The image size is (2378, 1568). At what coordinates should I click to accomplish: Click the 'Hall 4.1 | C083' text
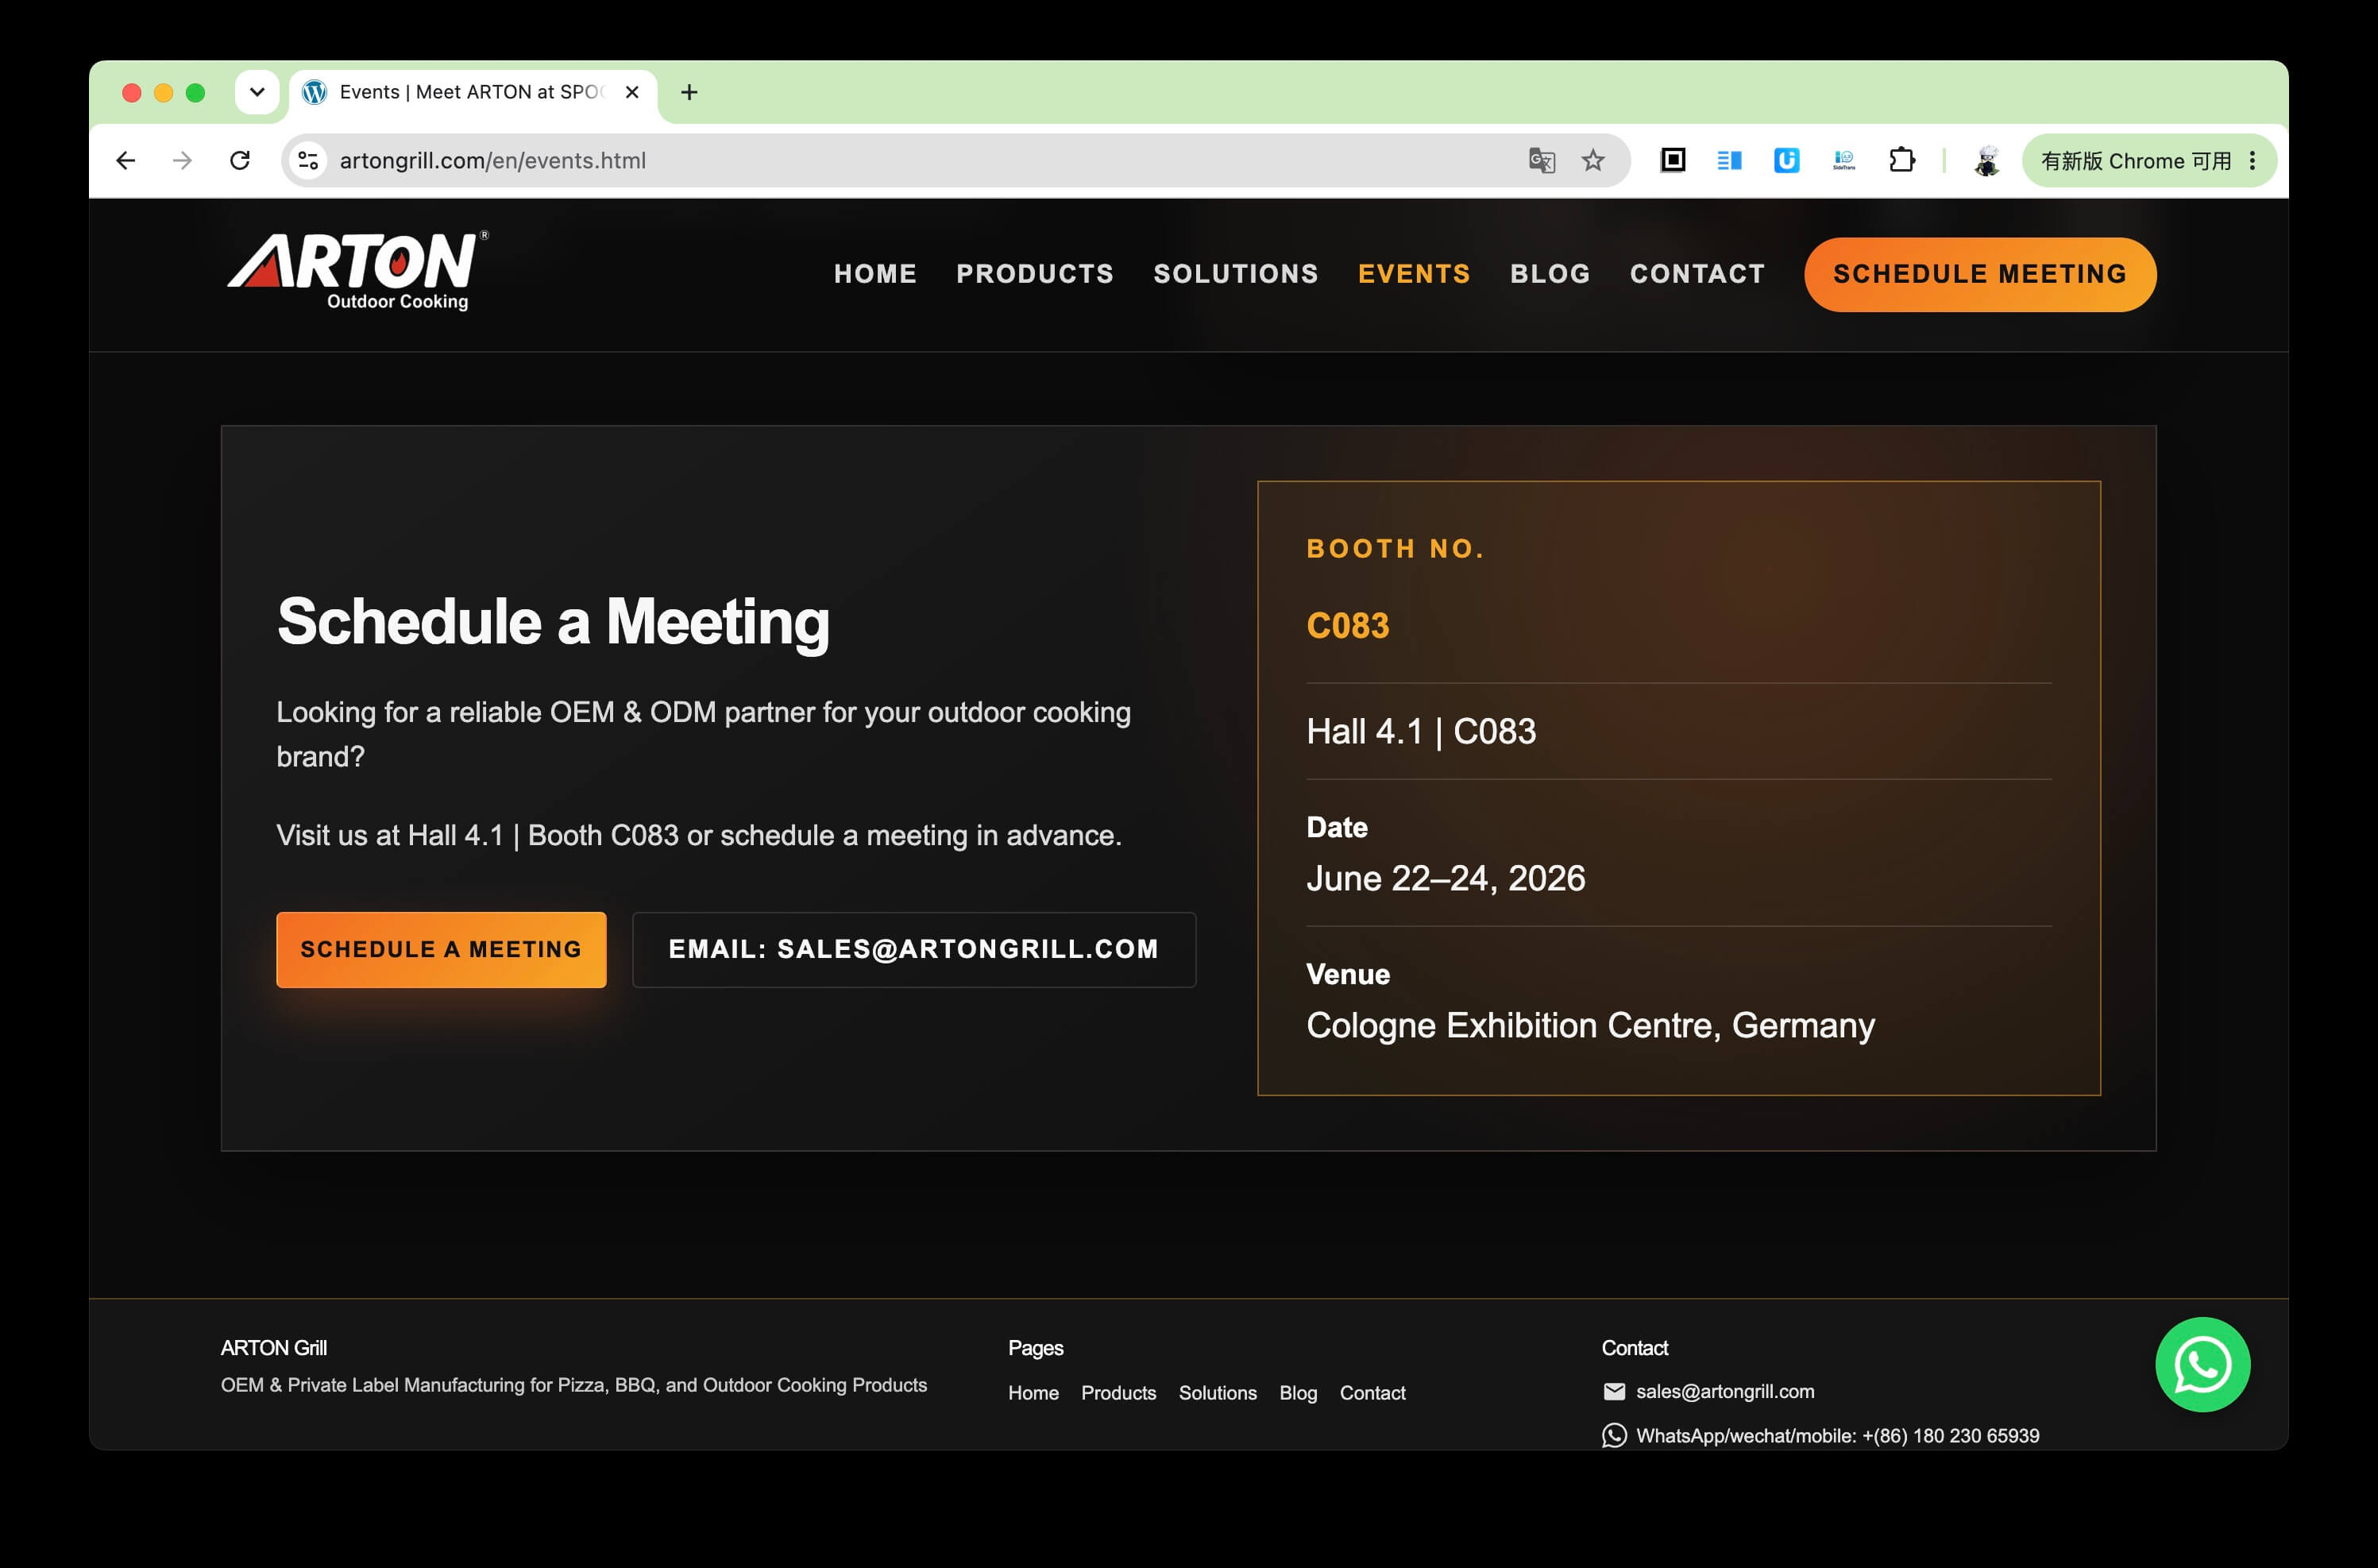1421,731
